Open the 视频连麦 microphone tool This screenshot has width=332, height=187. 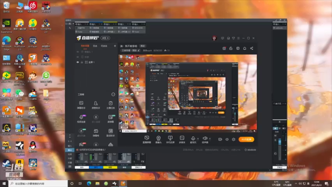81,118
